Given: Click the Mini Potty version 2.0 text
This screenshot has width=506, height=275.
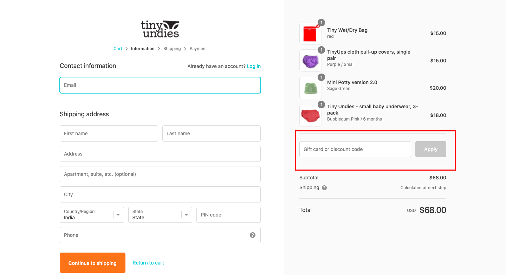Looking at the screenshot, I should [x=352, y=82].
